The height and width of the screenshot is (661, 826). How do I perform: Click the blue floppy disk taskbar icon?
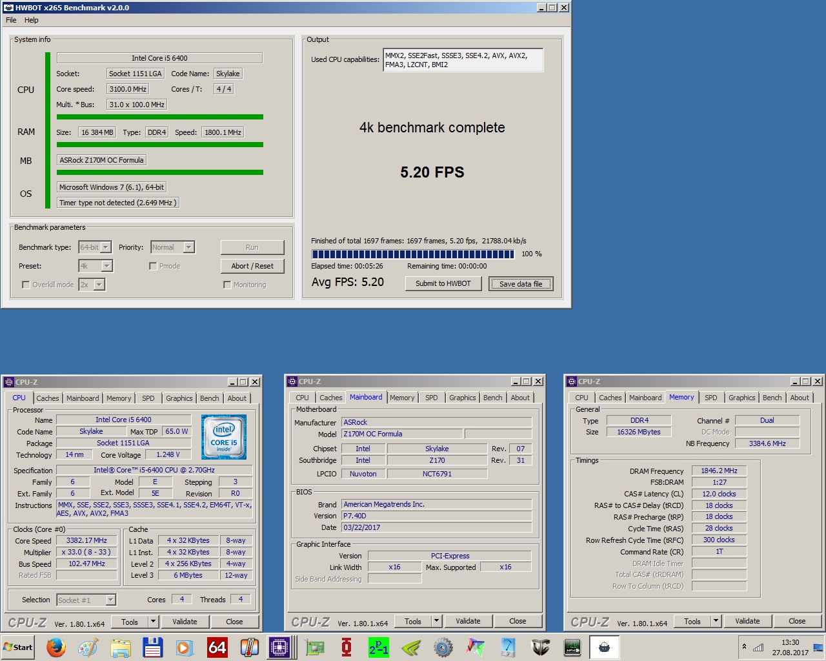153,647
